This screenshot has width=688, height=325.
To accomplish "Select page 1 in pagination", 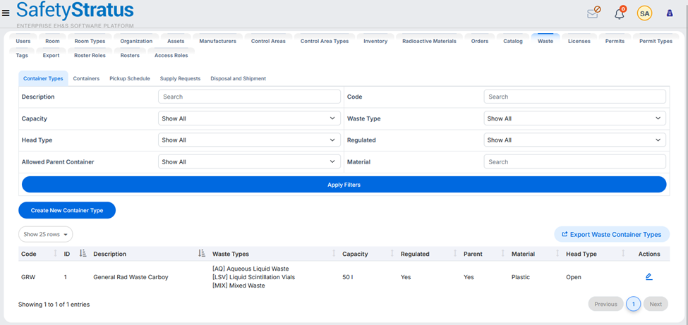I will [633, 304].
